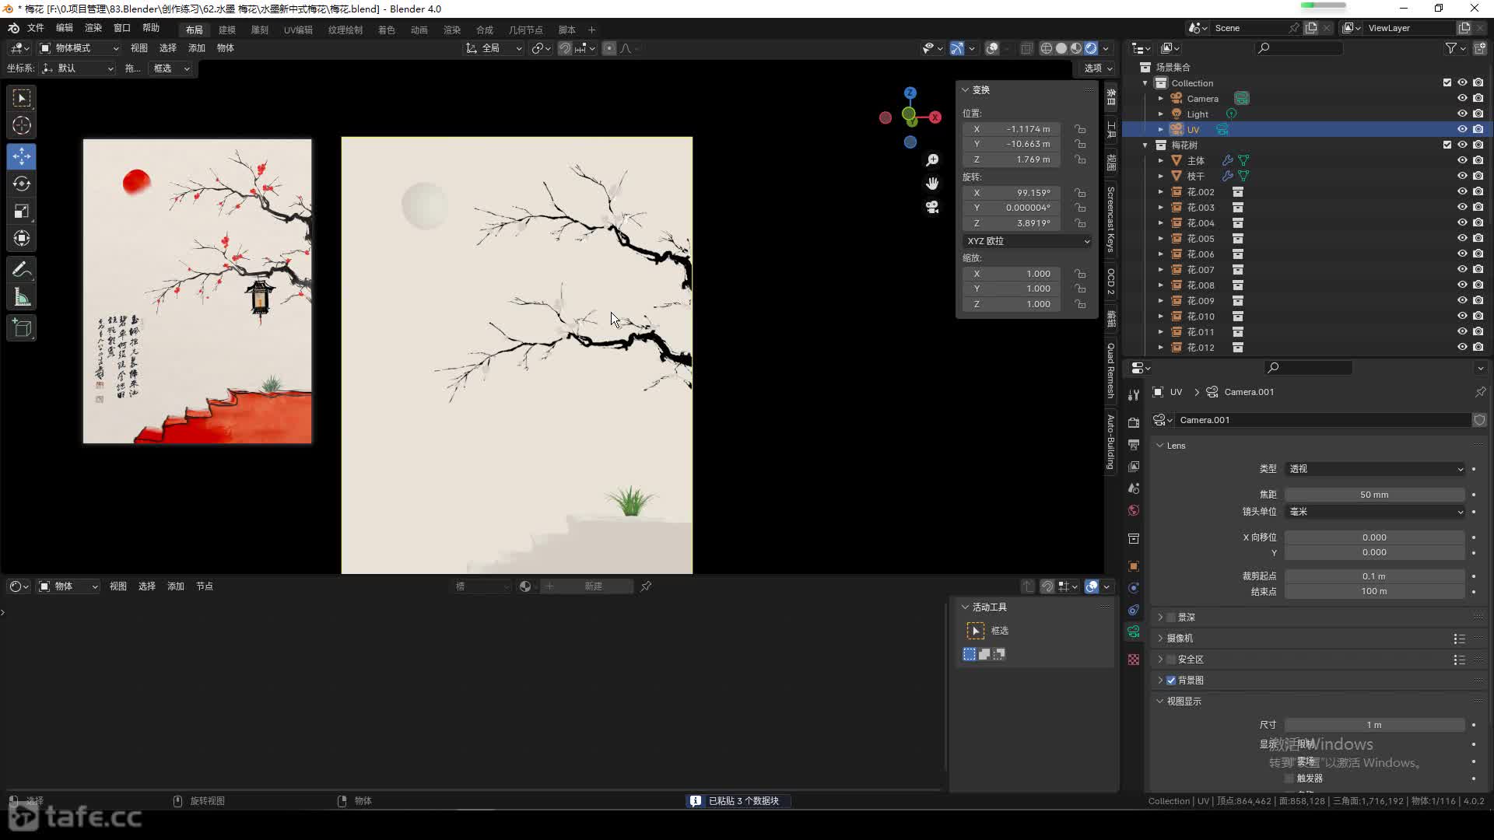Select the 3D cursor tool
This screenshot has width=1494, height=840.
[22, 125]
